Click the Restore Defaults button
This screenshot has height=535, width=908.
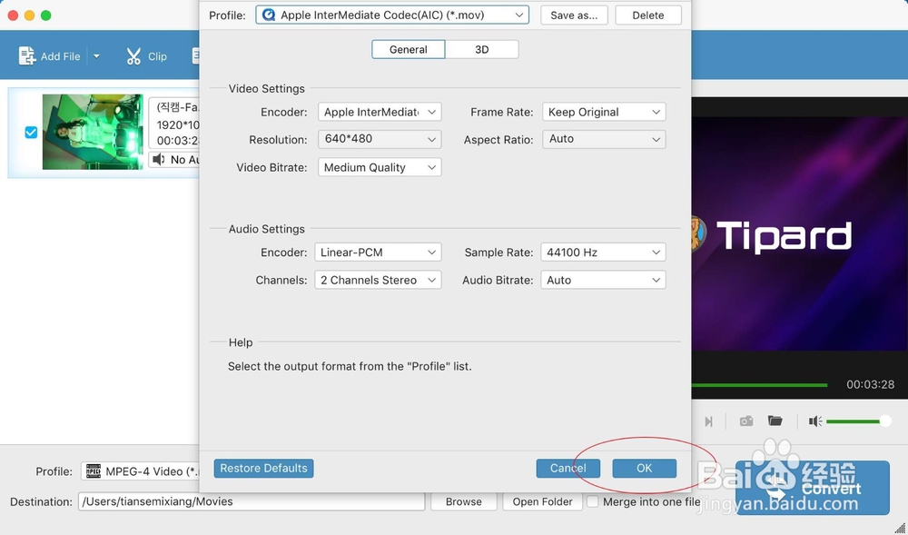pos(263,468)
